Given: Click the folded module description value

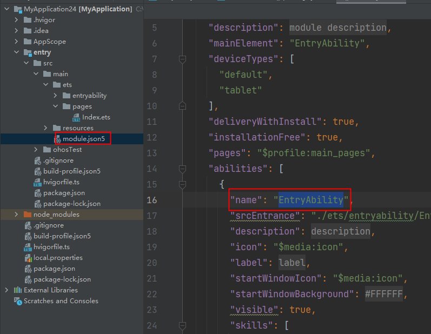Looking at the screenshot, I should click(338, 28).
